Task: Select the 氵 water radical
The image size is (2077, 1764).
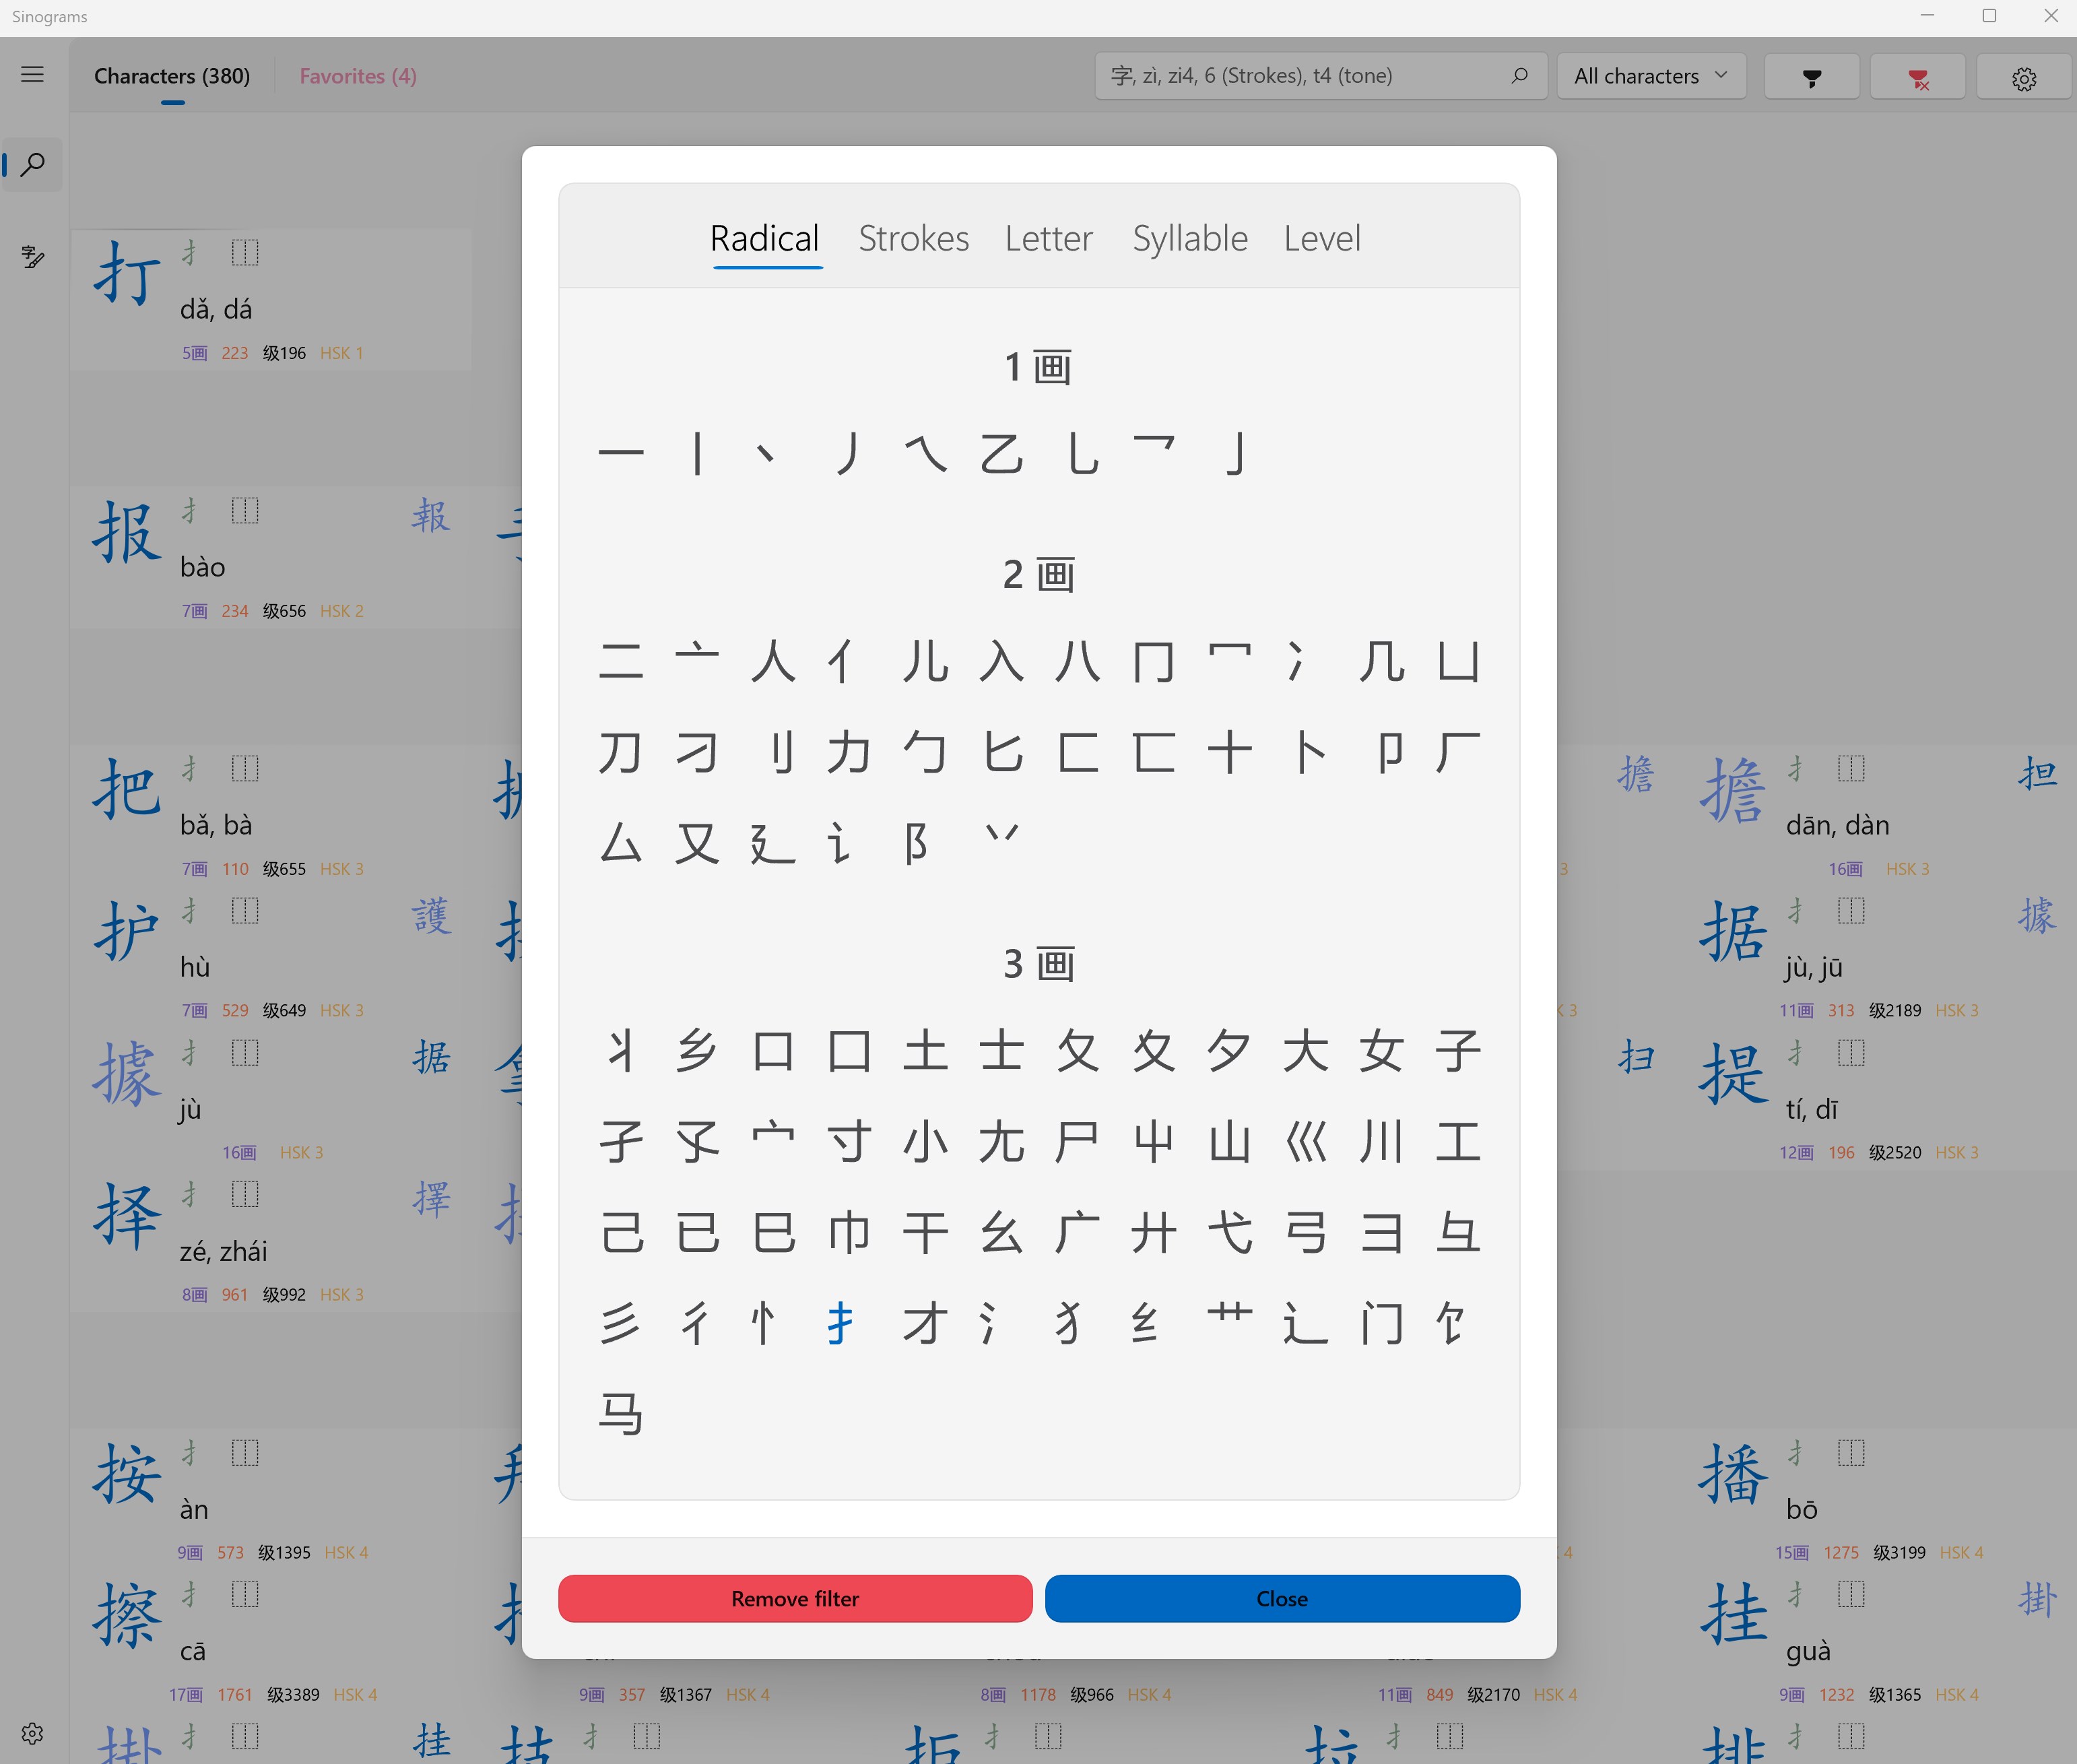Action: 989,1323
